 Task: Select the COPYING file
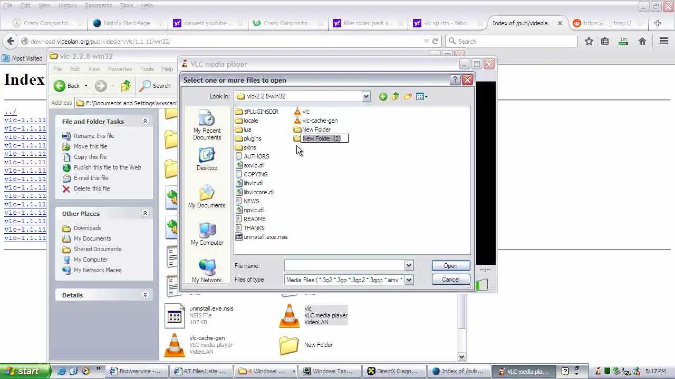(x=252, y=174)
